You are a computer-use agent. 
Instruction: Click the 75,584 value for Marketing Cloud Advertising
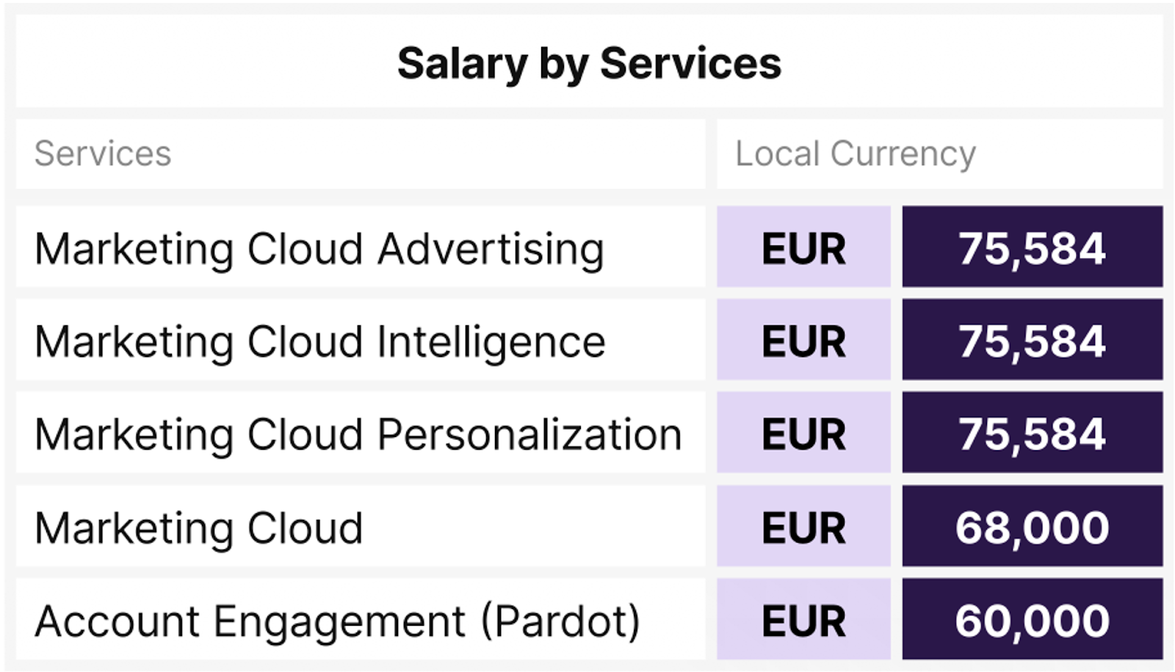tap(1032, 248)
